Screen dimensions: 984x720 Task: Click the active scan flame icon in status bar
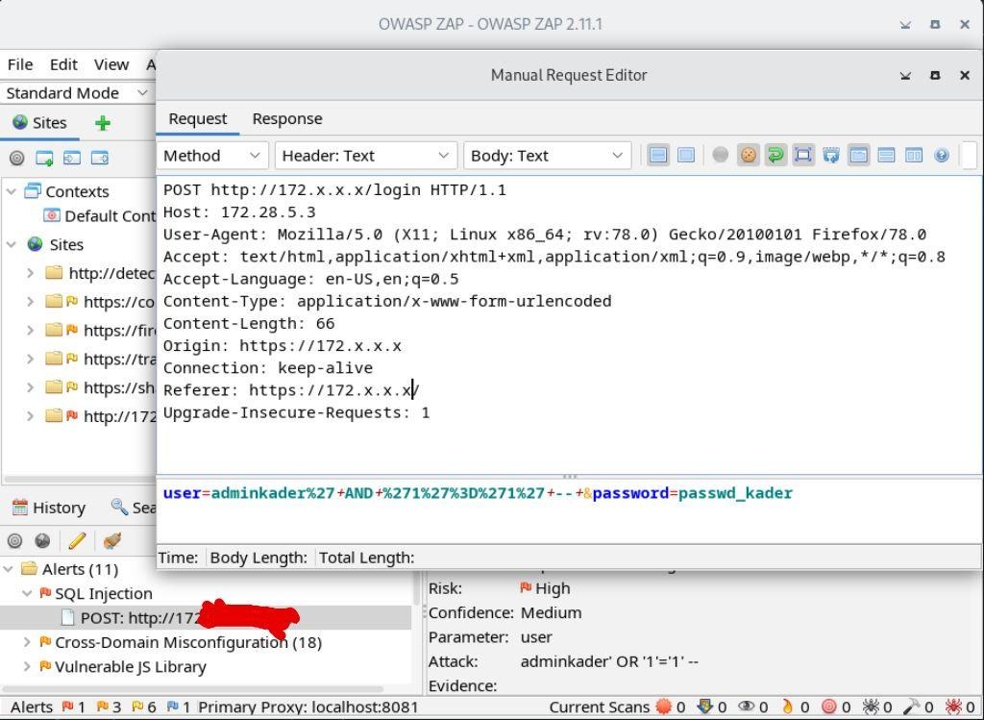(x=787, y=708)
